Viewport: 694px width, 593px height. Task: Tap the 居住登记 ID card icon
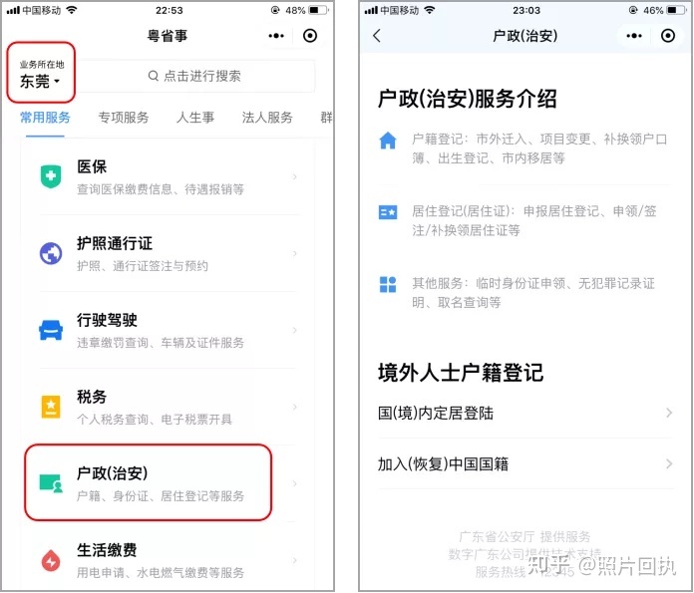pyautogui.click(x=388, y=212)
